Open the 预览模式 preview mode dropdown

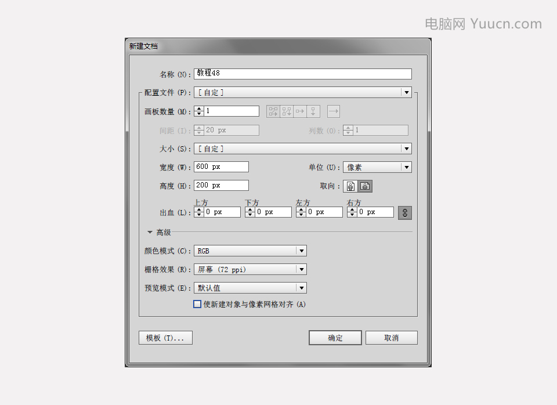point(250,288)
